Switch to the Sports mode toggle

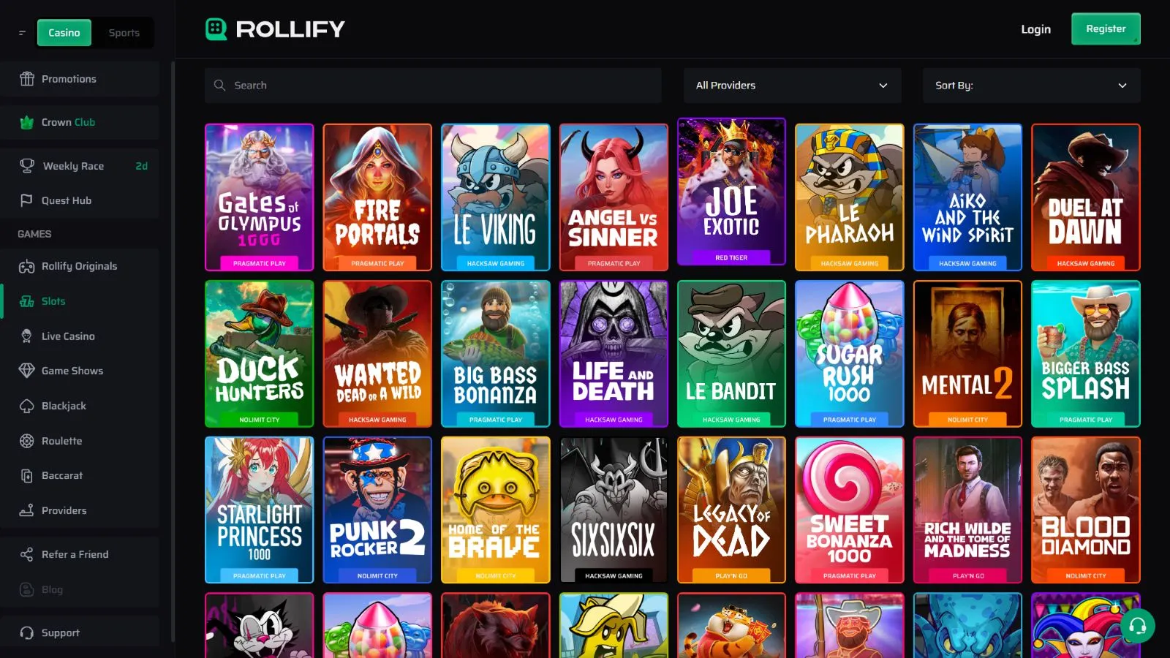click(124, 33)
